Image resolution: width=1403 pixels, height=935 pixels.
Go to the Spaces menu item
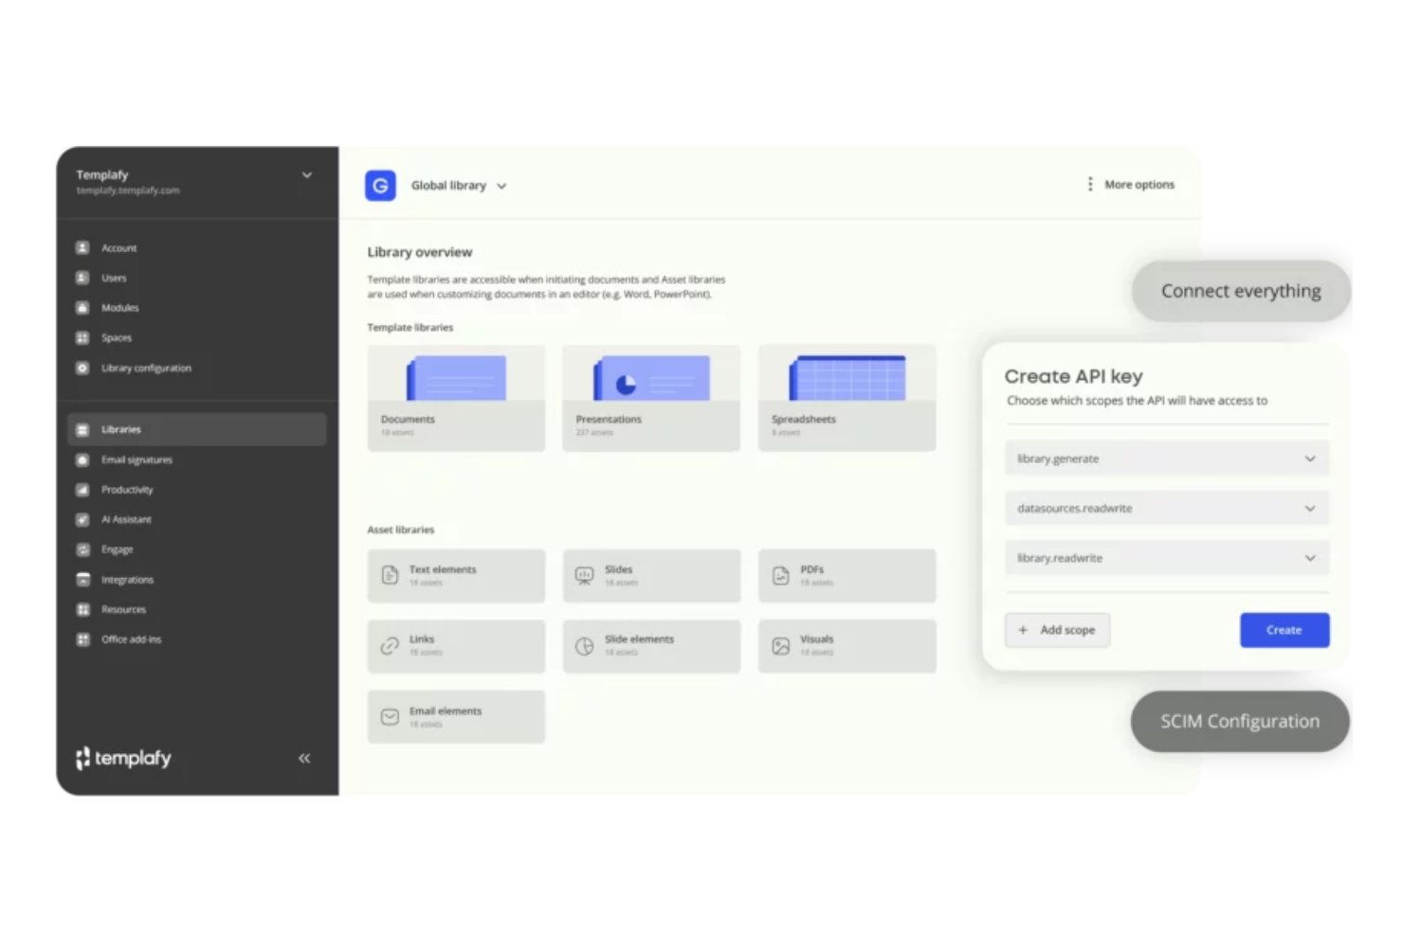(117, 338)
